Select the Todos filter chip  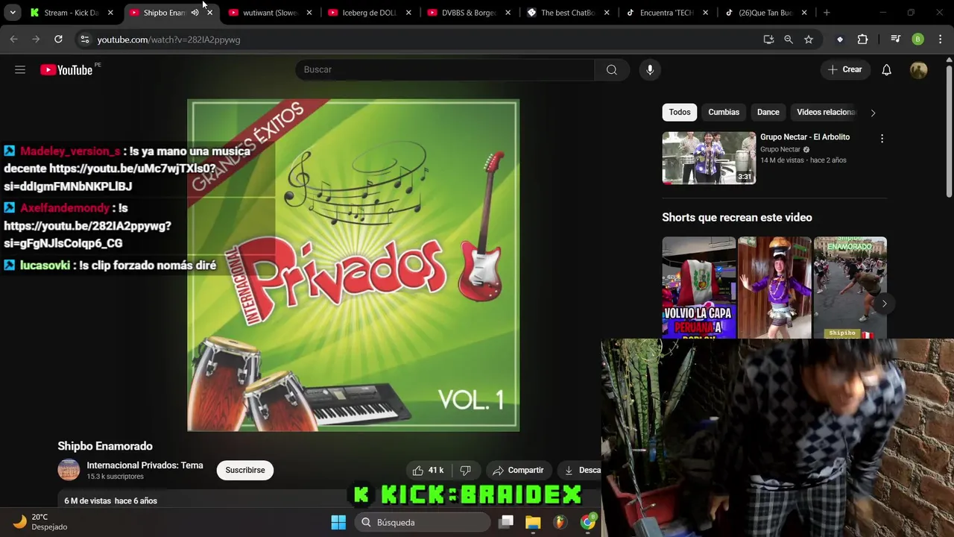(x=680, y=112)
